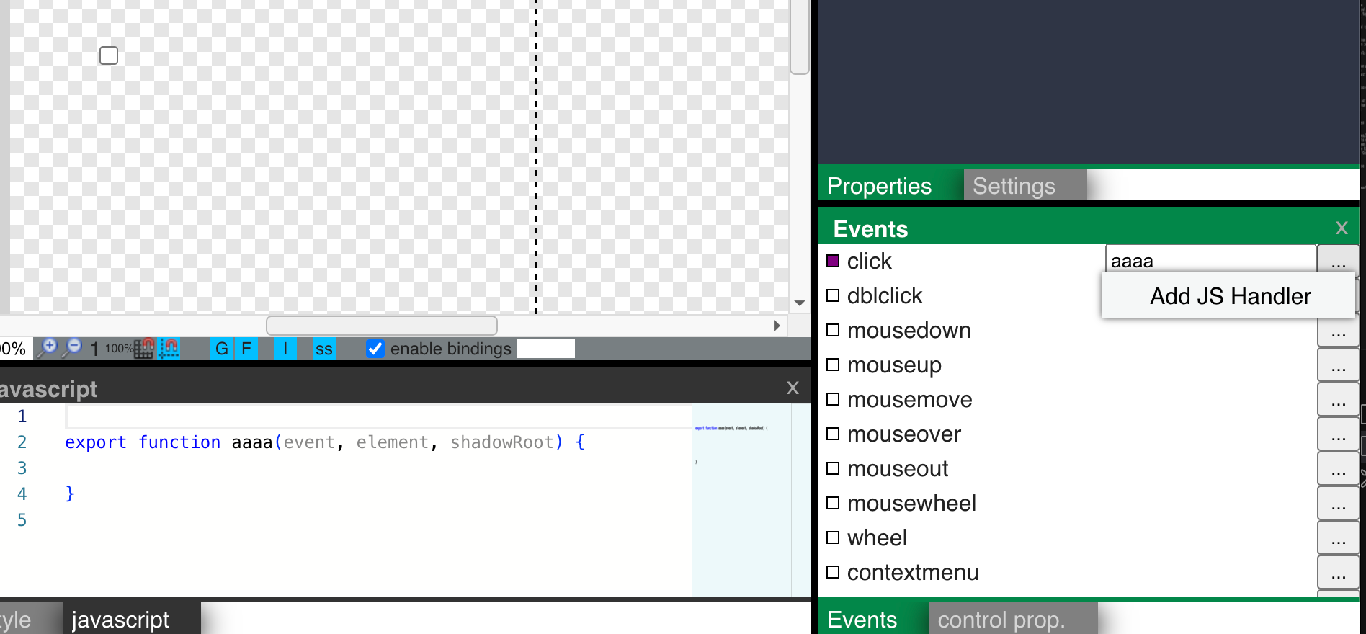Toggle the mousewheel event square

(x=833, y=503)
